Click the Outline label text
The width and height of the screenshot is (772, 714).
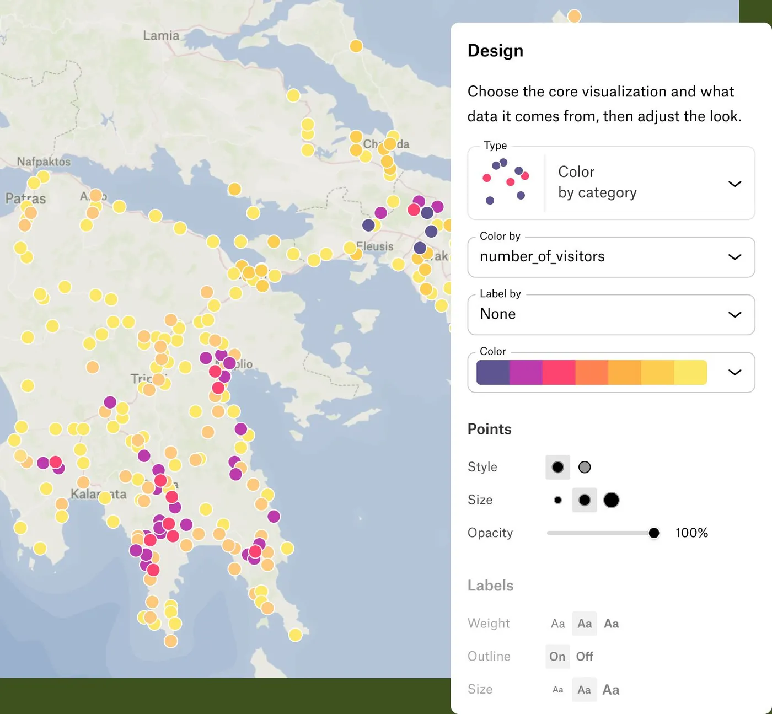tap(489, 656)
